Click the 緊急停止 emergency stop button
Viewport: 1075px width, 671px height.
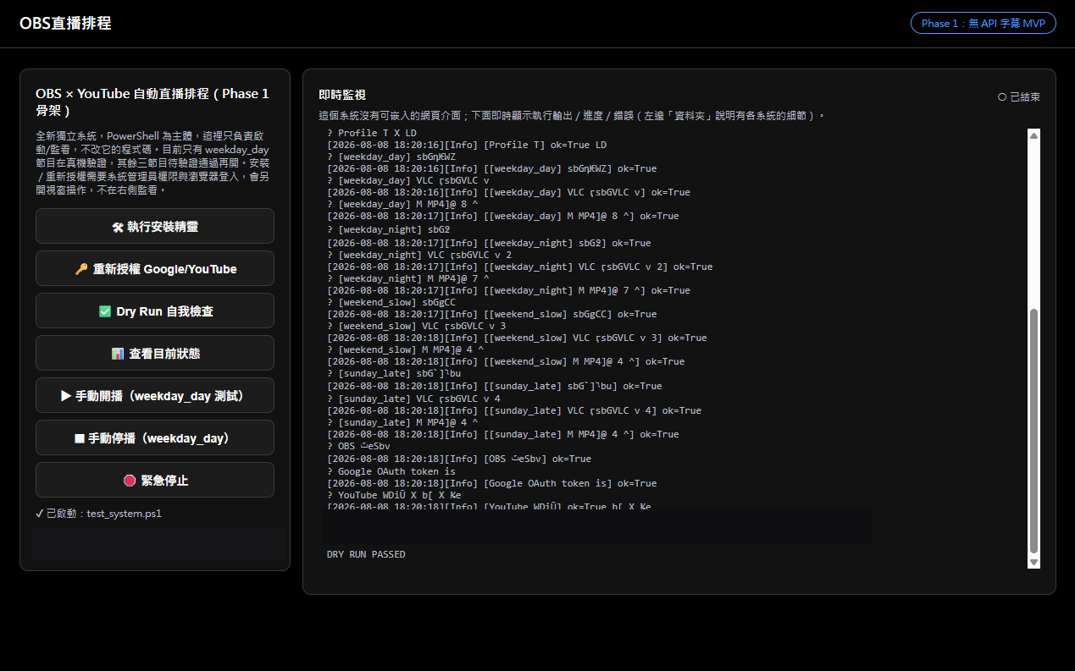click(155, 480)
